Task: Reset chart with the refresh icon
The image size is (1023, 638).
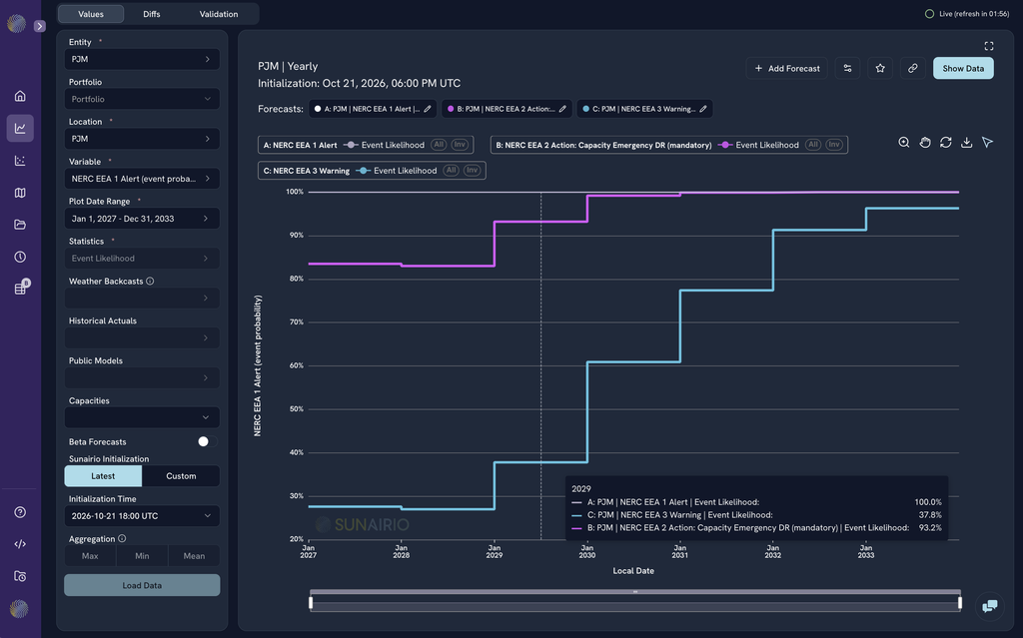Action: click(x=945, y=142)
